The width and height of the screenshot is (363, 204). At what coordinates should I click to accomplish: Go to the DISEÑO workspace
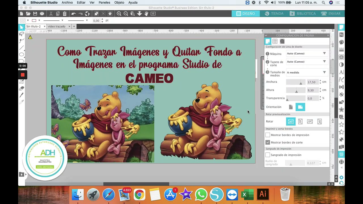[246, 13]
